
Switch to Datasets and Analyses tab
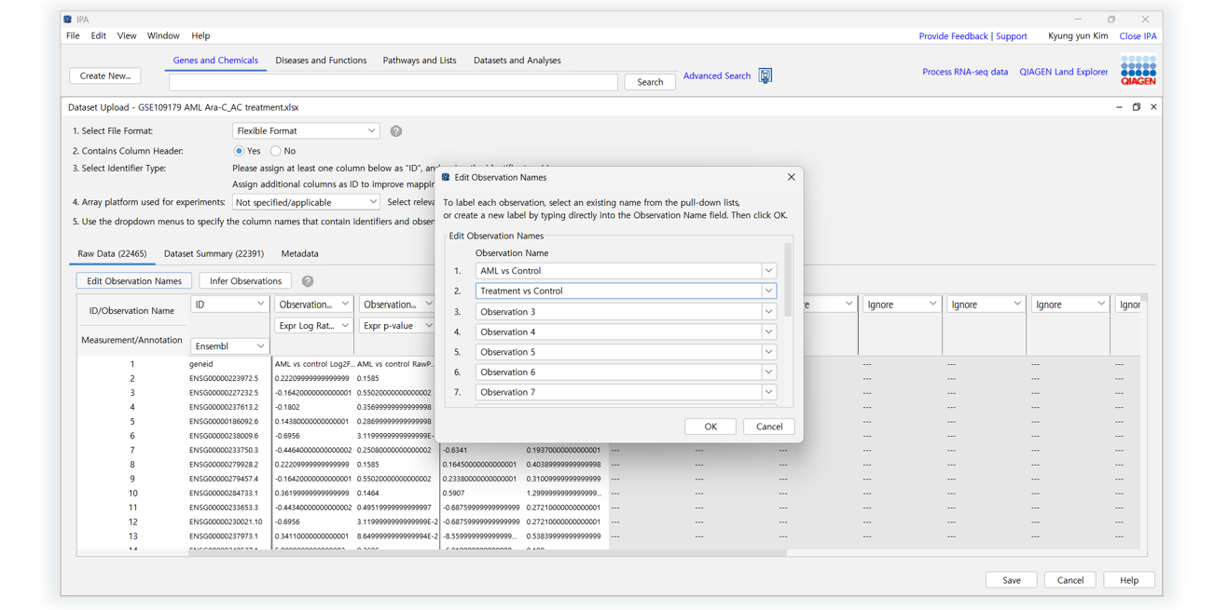517,61
